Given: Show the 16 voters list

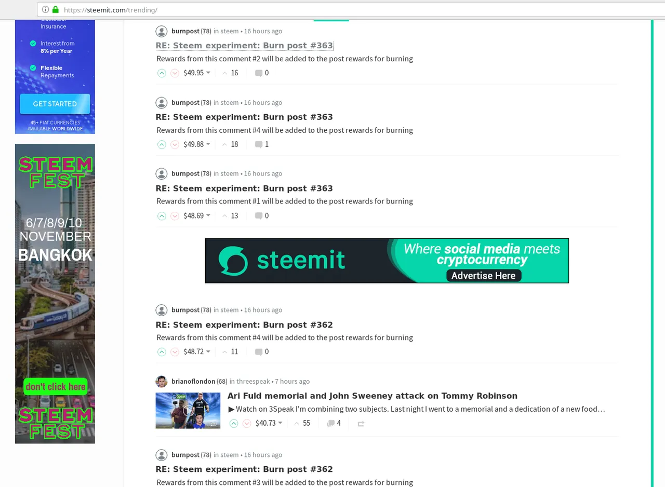Looking at the screenshot, I should point(230,73).
